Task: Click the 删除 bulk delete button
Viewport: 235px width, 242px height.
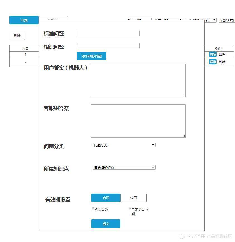Action: (x=17, y=36)
